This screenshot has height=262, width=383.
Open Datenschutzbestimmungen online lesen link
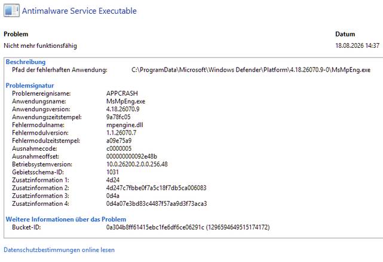pos(59,250)
